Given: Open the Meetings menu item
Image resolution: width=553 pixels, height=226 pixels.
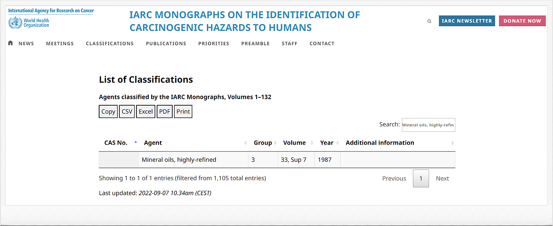Looking at the screenshot, I should [60, 44].
